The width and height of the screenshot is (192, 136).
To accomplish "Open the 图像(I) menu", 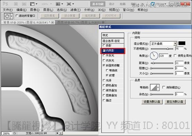I will 35,10.
